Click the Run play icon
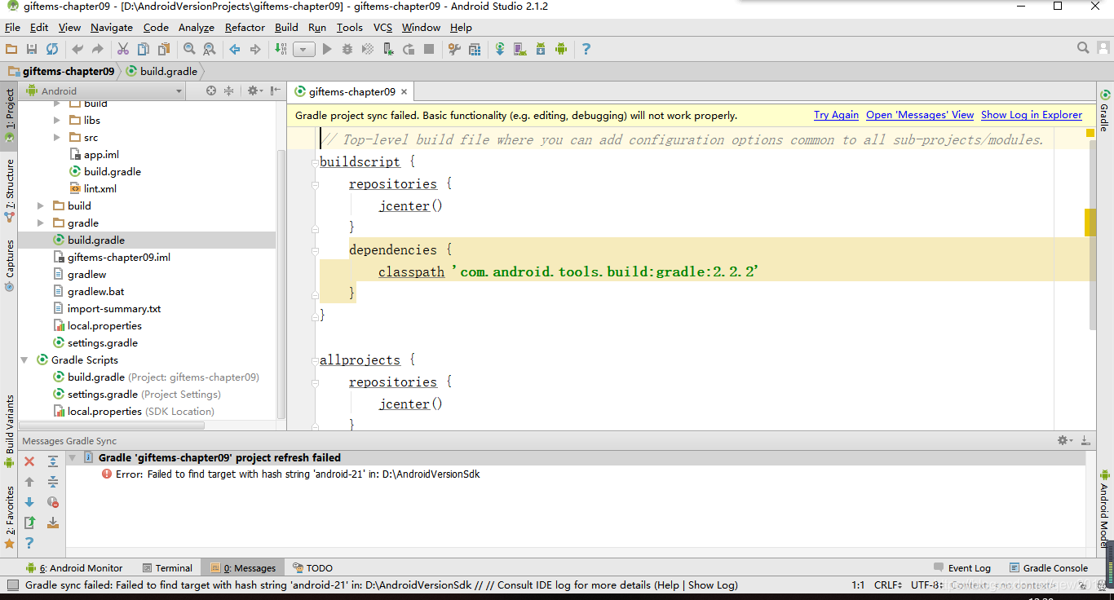 pos(327,49)
